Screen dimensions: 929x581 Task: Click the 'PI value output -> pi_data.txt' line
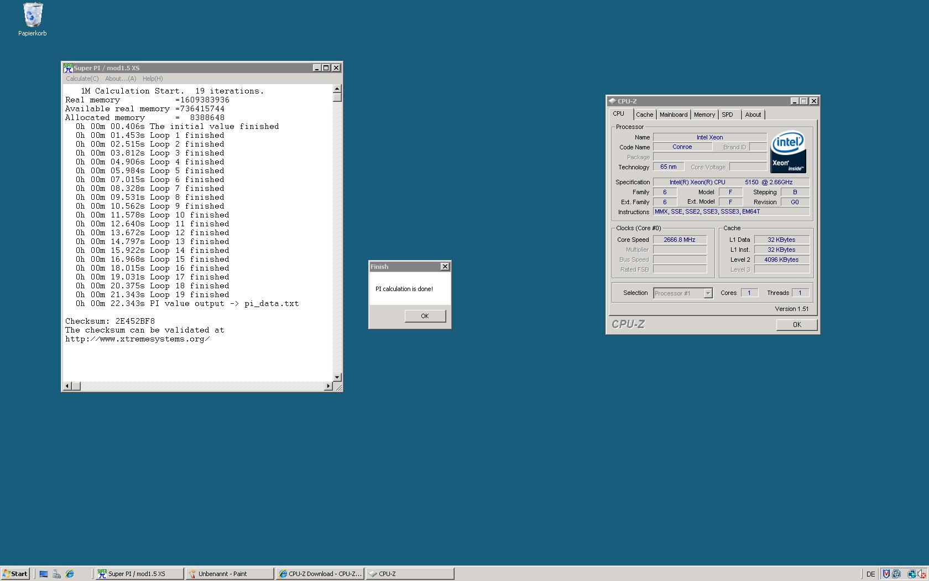click(187, 303)
